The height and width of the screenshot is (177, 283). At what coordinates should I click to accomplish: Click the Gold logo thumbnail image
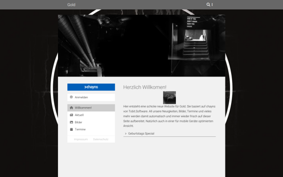169,98
